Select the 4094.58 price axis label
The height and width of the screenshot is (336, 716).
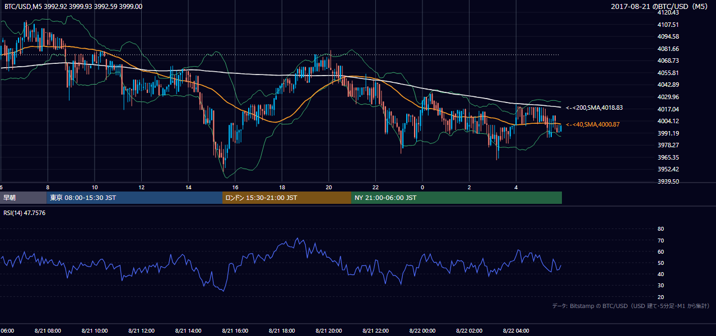[x=668, y=36]
